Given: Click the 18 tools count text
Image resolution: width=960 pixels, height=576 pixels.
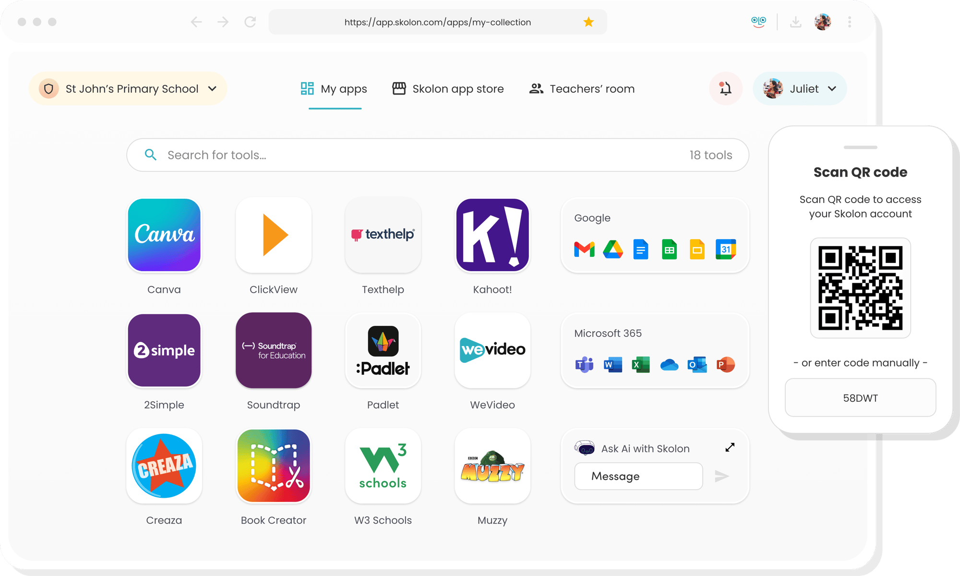Looking at the screenshot, I should (710, 155).
